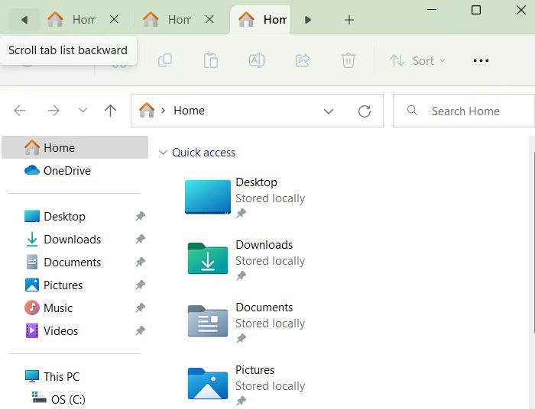Select Pictures folder icon in Quick access
The height and width of the screenshot is (409, 535).
click(208, 384)
